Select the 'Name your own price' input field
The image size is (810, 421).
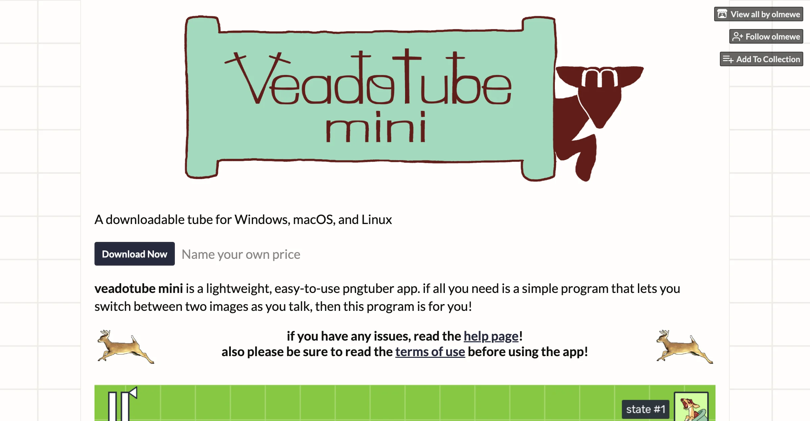pos(241,254)
